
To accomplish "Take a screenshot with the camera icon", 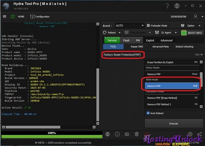I will tap(127, 134).
